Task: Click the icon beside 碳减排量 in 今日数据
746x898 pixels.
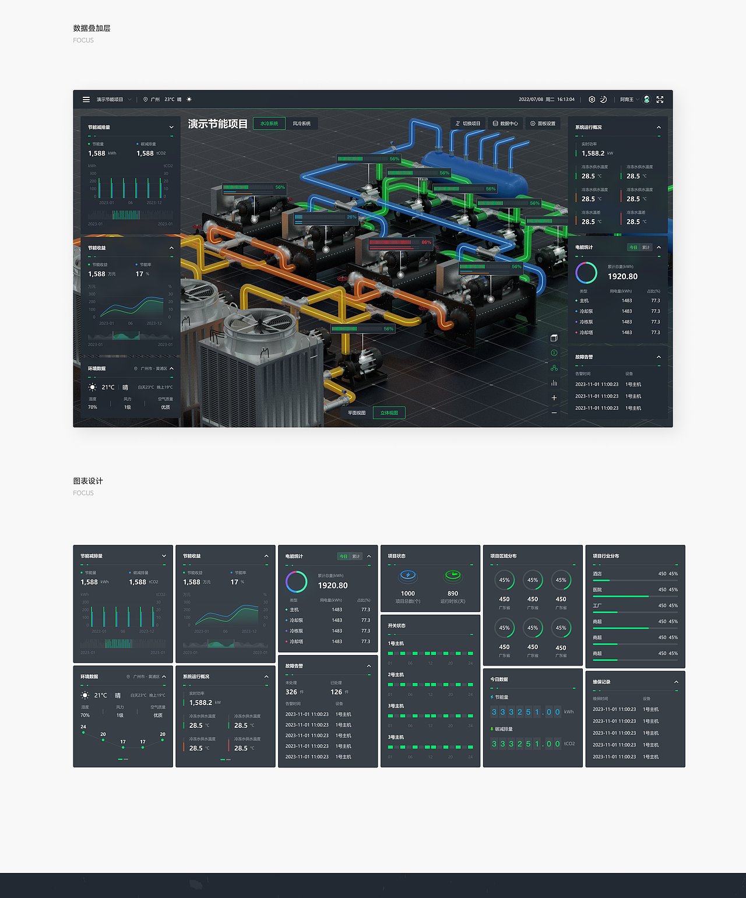Action: pos(492,729)
